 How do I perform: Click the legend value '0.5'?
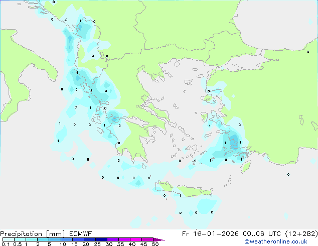pos(18,244)
